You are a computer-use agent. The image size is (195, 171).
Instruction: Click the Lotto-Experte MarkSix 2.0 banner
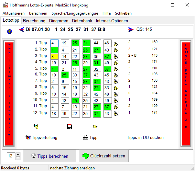pyautogui.click(x=186, y=94)
